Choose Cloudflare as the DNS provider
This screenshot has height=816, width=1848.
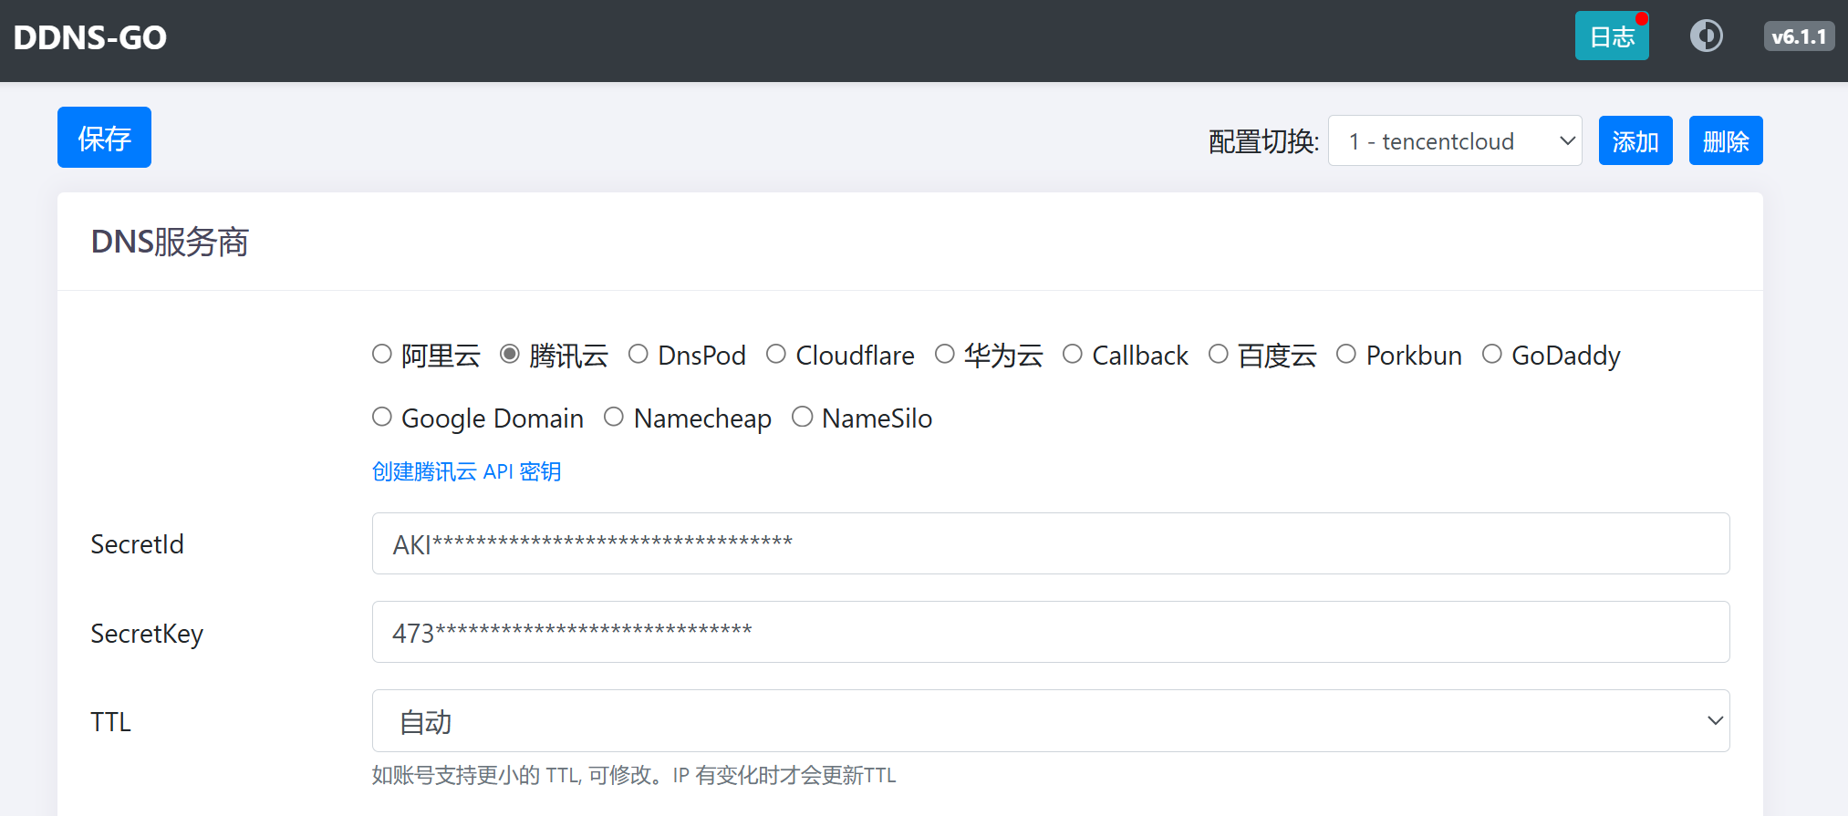tap(776, 354)
